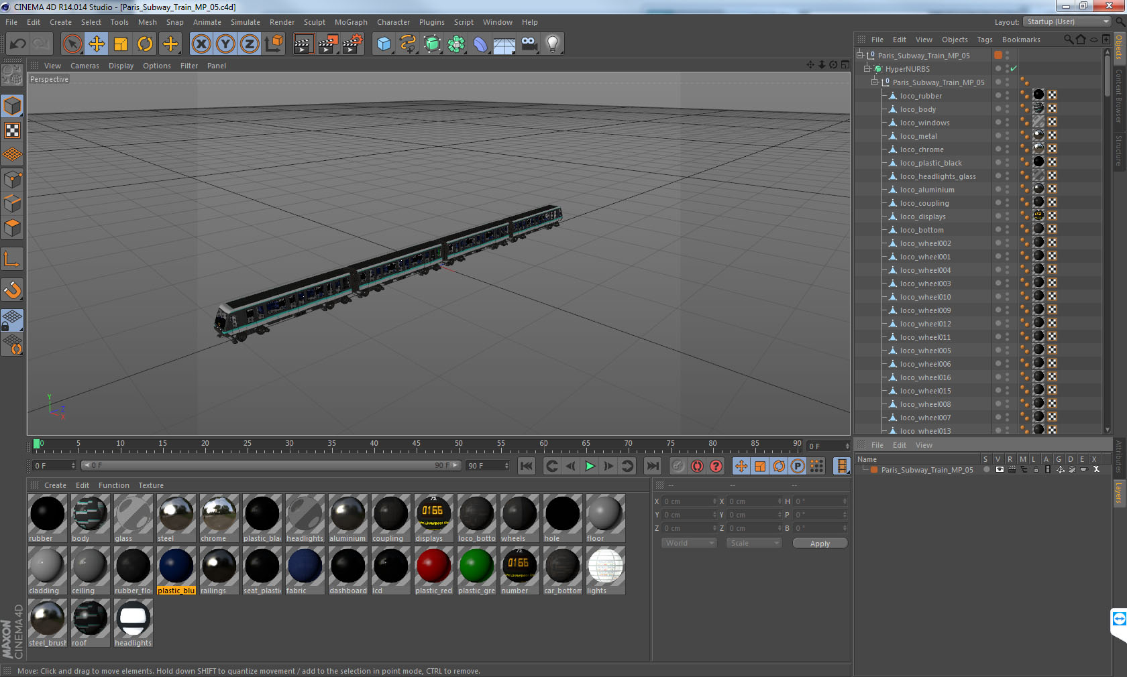Click the coordinate system icon
This screenshot has height=677, width=1127.
point(274,44)
